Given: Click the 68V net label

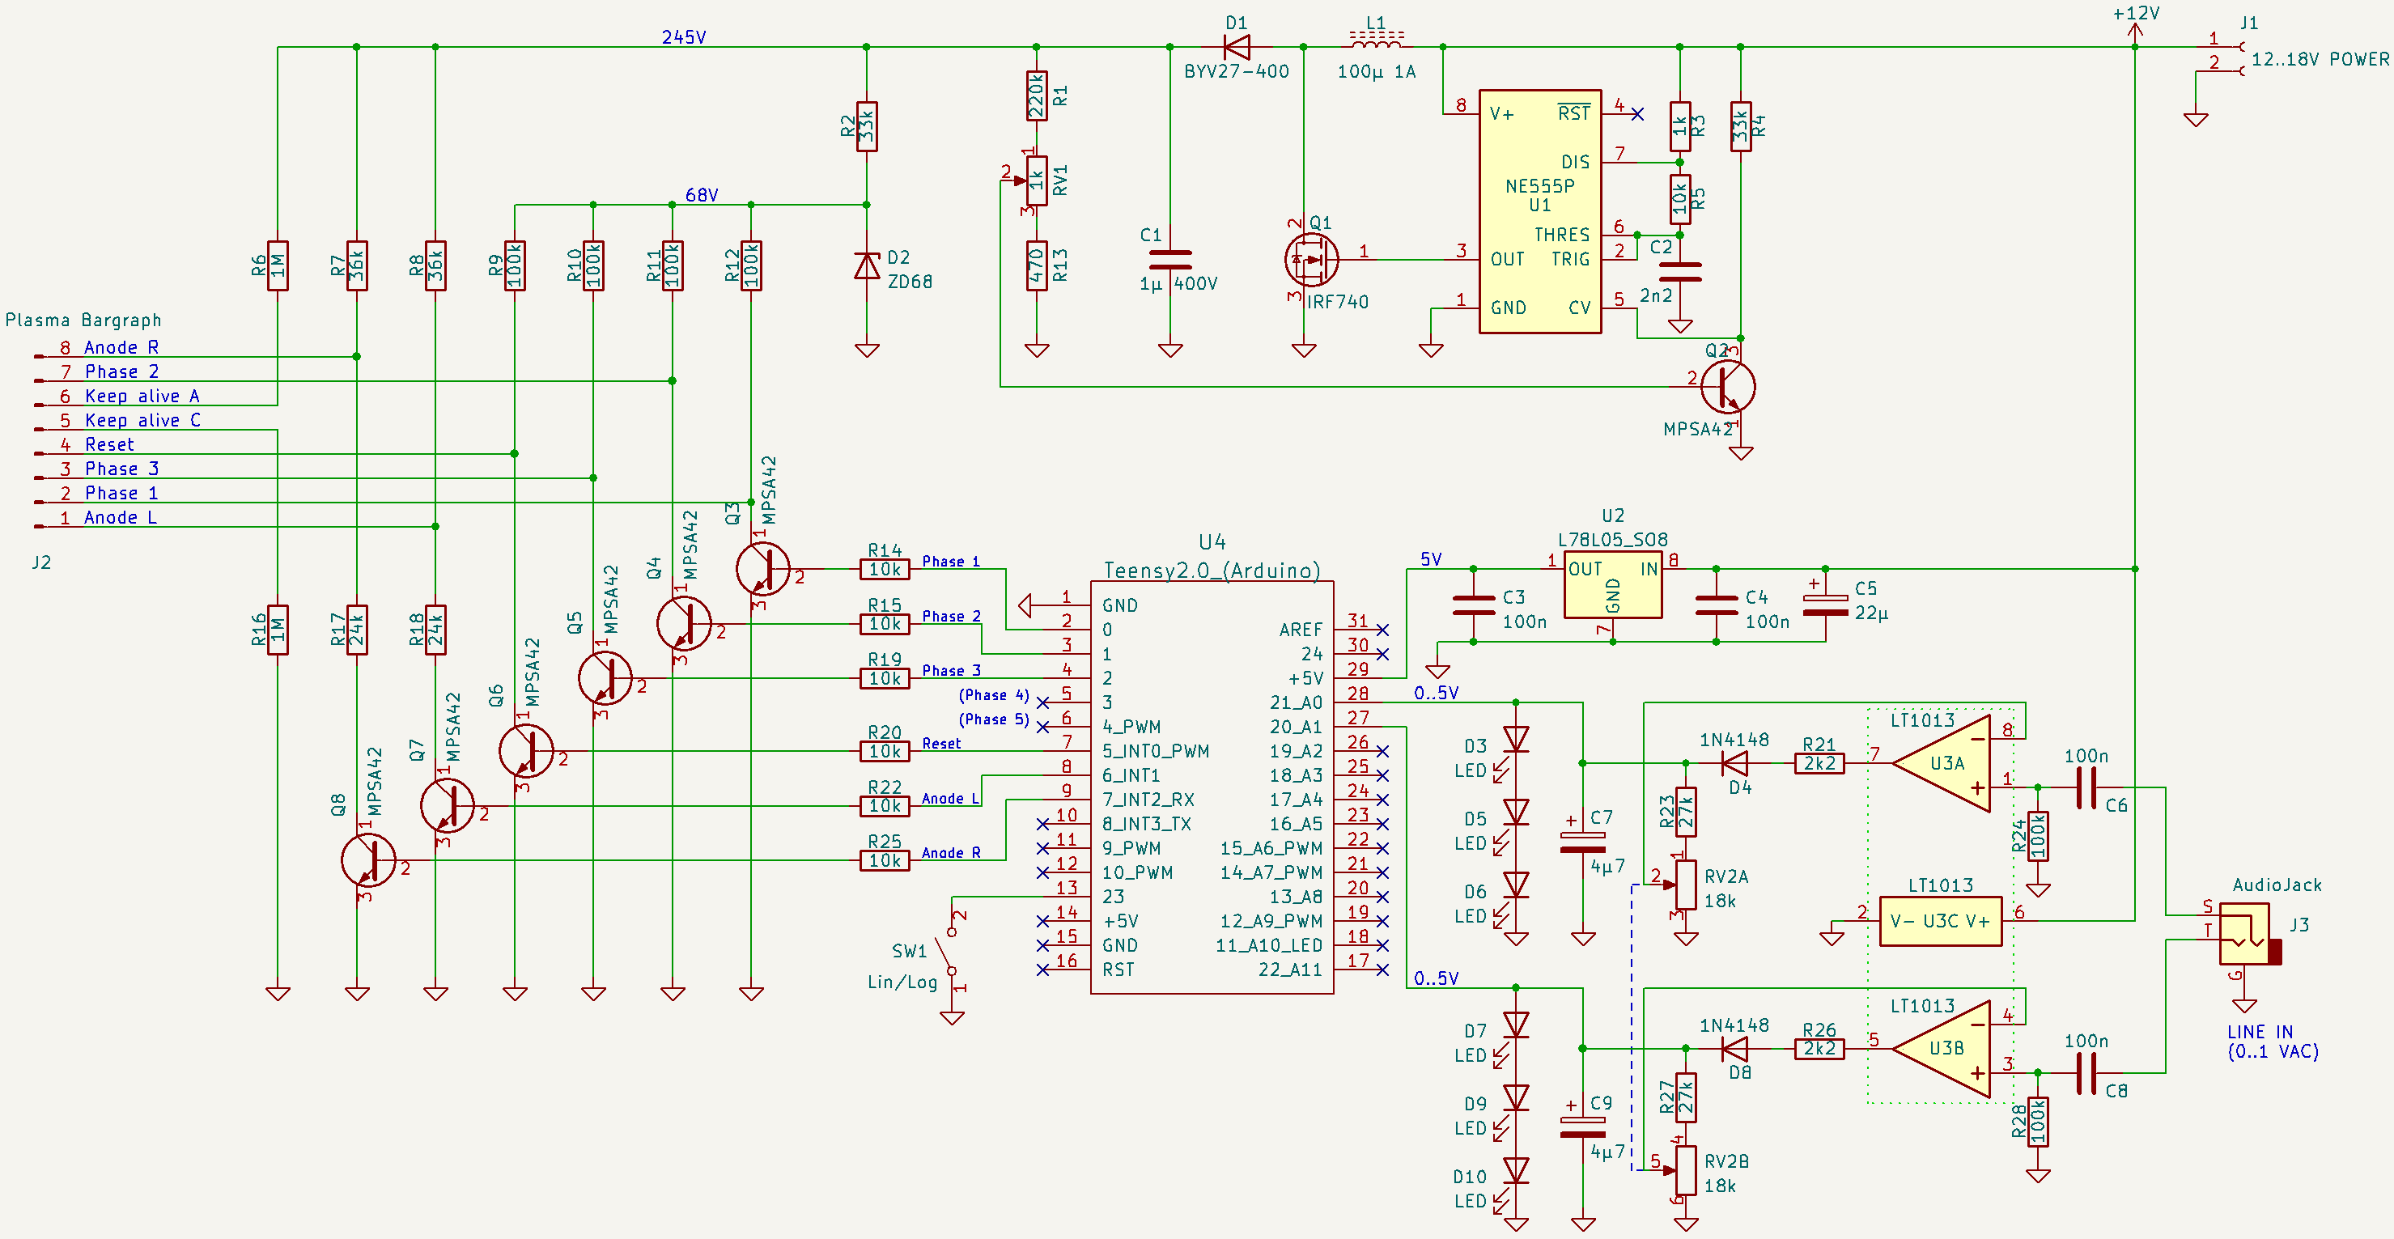Looking at the screenshot, I should coord(701,195).
